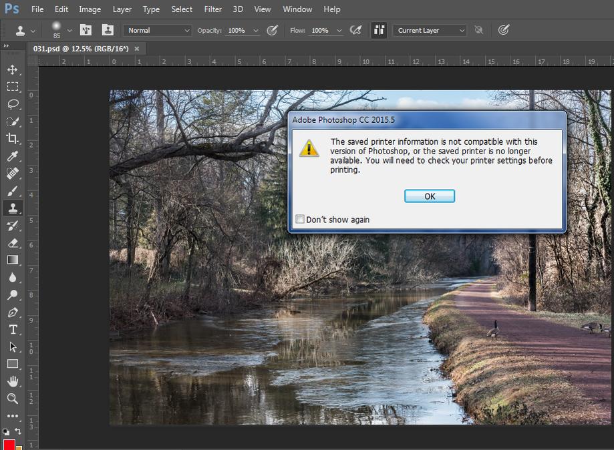Viewport: 614px width, 450px height.
Task: Switch to the 031.psd document tab
Action: [x=81, y=49]
